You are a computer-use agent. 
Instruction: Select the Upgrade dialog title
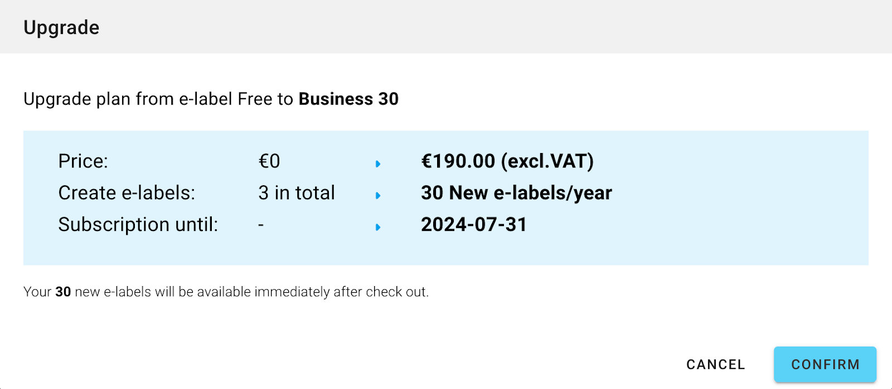(x=61, y=27)
